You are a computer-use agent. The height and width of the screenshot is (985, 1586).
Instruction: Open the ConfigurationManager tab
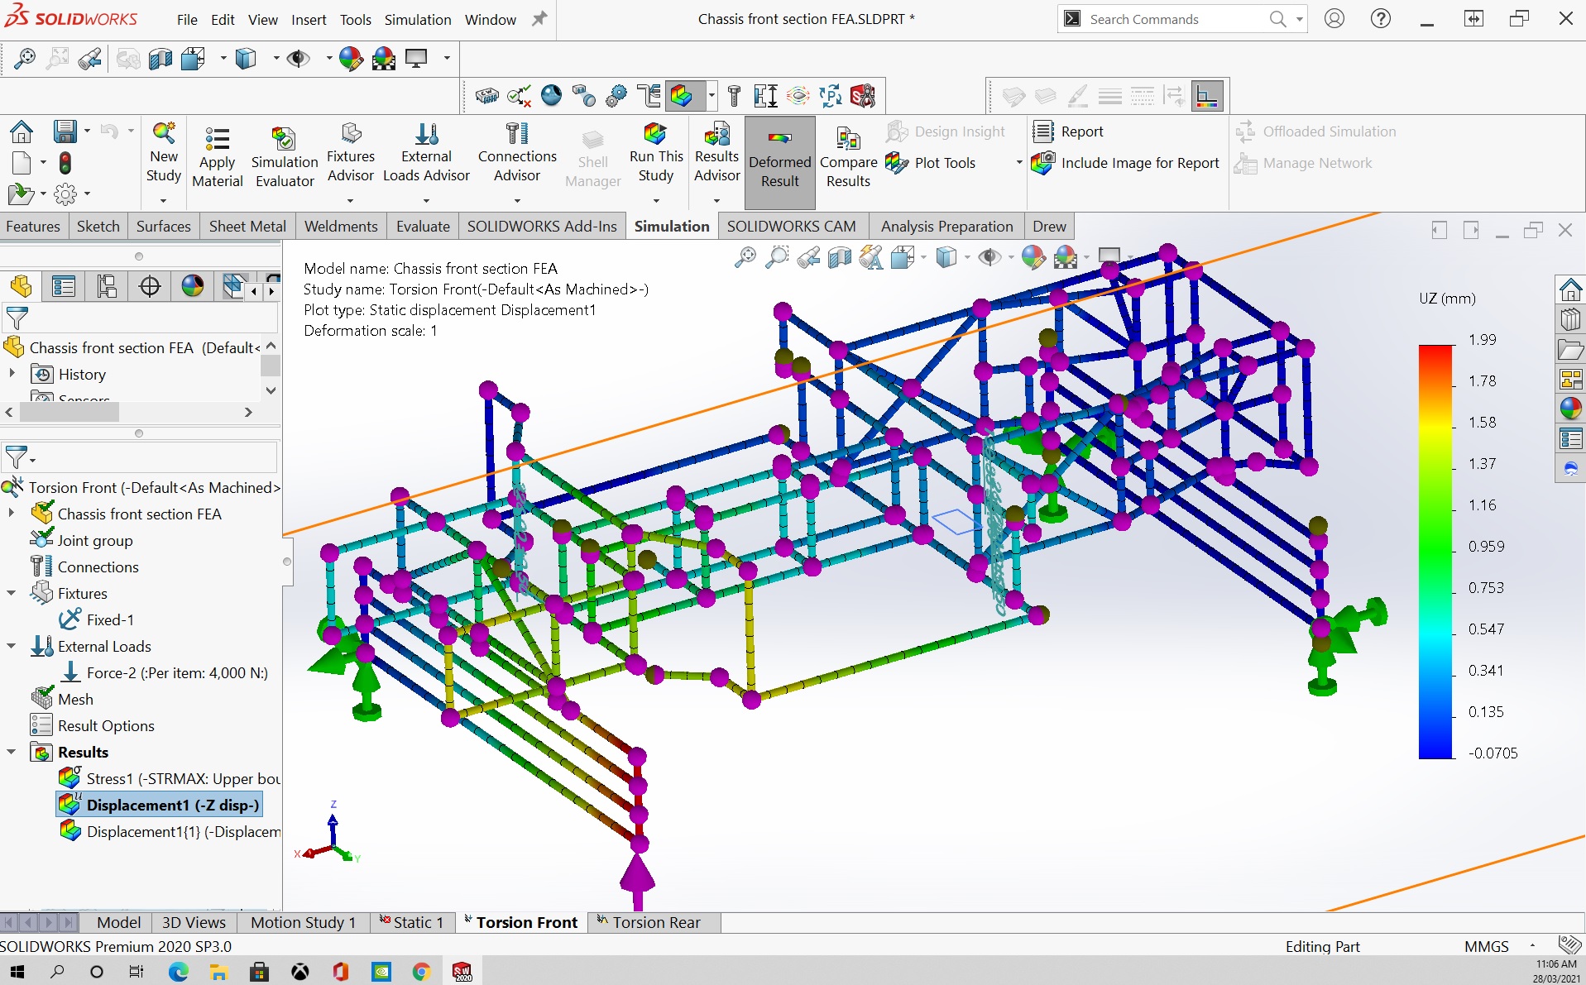click(x=107, y=286)
